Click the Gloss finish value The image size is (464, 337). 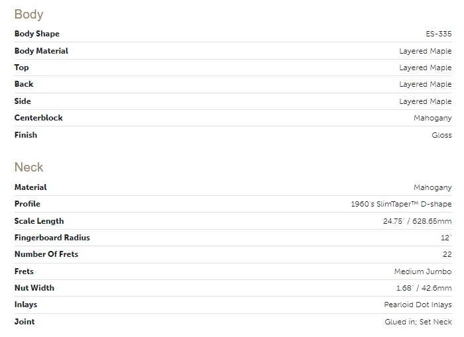(441, 135)
